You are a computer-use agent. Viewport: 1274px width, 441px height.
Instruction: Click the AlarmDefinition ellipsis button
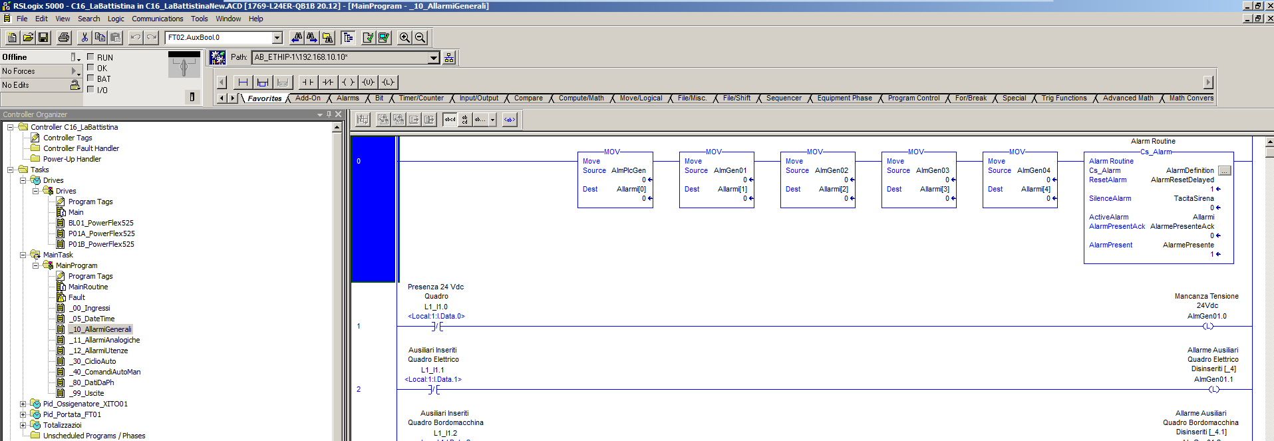(1225, 171)
